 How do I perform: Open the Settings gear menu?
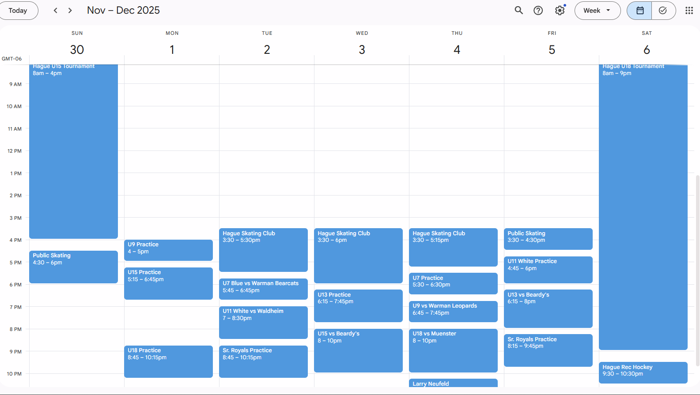(x=560, y=11)
